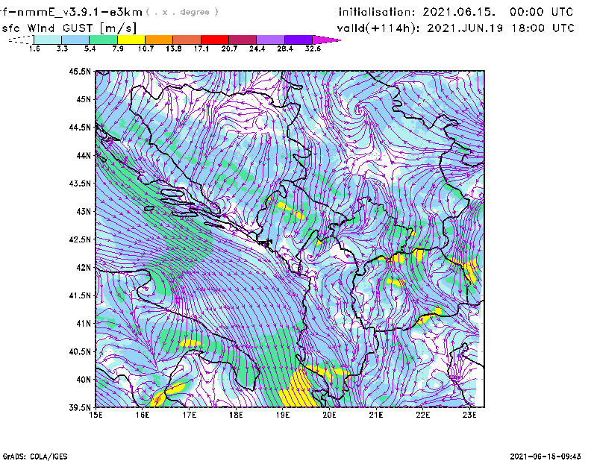The height and width of the screenshot is (461, 597).
Task: Pick the orange 10.7–13.8 legend swatch
Action: 159,40
